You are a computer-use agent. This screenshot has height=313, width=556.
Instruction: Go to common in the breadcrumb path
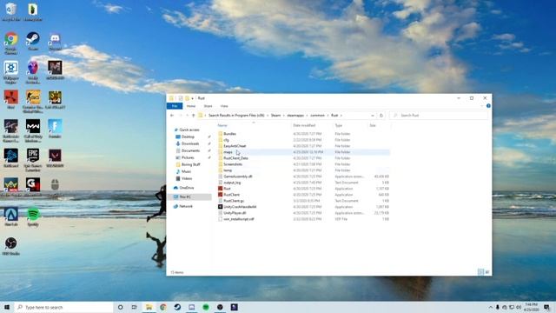click(317, 116)
